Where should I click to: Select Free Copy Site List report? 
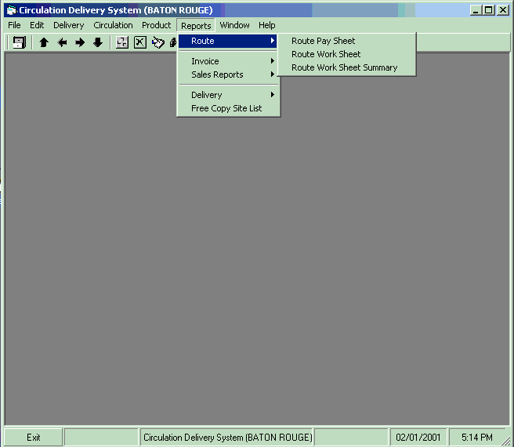coord(228,109)
